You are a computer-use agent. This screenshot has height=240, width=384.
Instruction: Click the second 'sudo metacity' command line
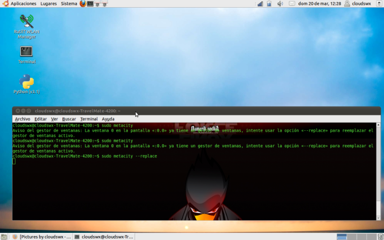point(73,141)
